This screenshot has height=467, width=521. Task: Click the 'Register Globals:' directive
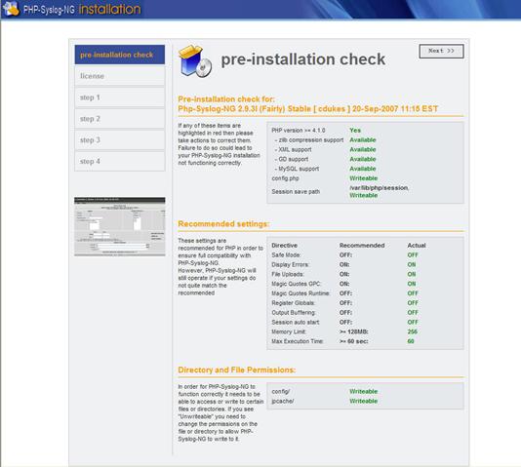point(293,303)
